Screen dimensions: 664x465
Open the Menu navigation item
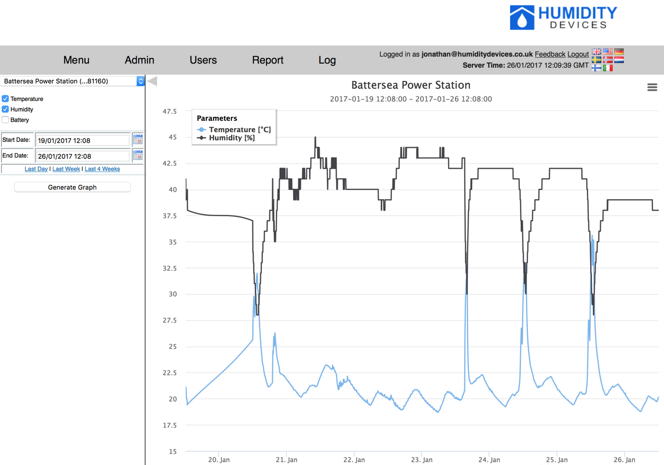[x=76, y=60]
